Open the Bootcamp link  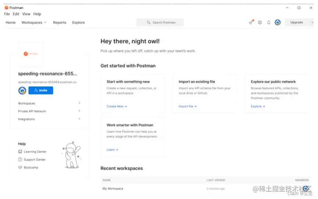(31, 167)
